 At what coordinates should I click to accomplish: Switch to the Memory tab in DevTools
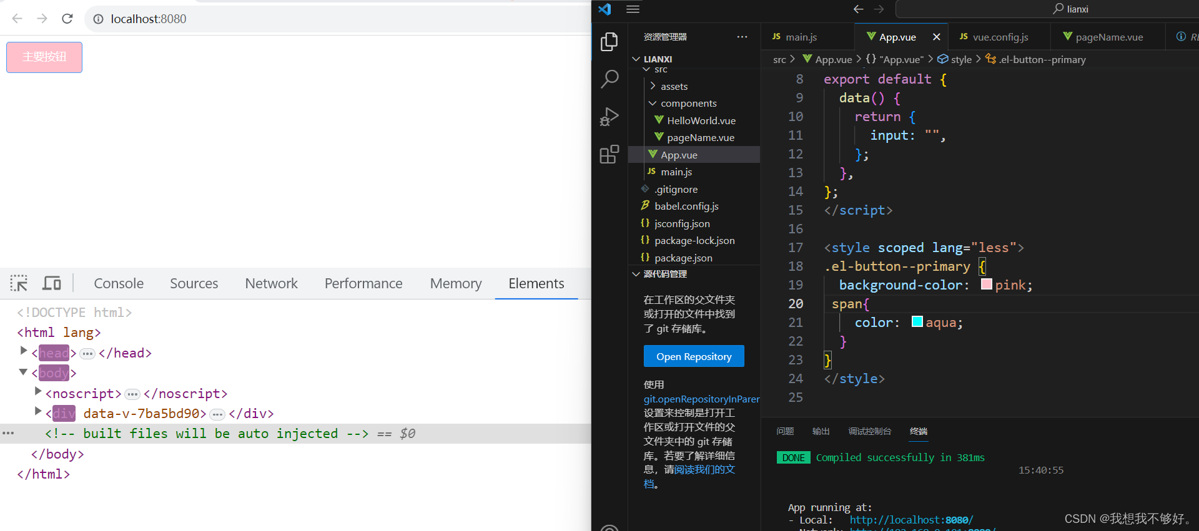(456, 283)
